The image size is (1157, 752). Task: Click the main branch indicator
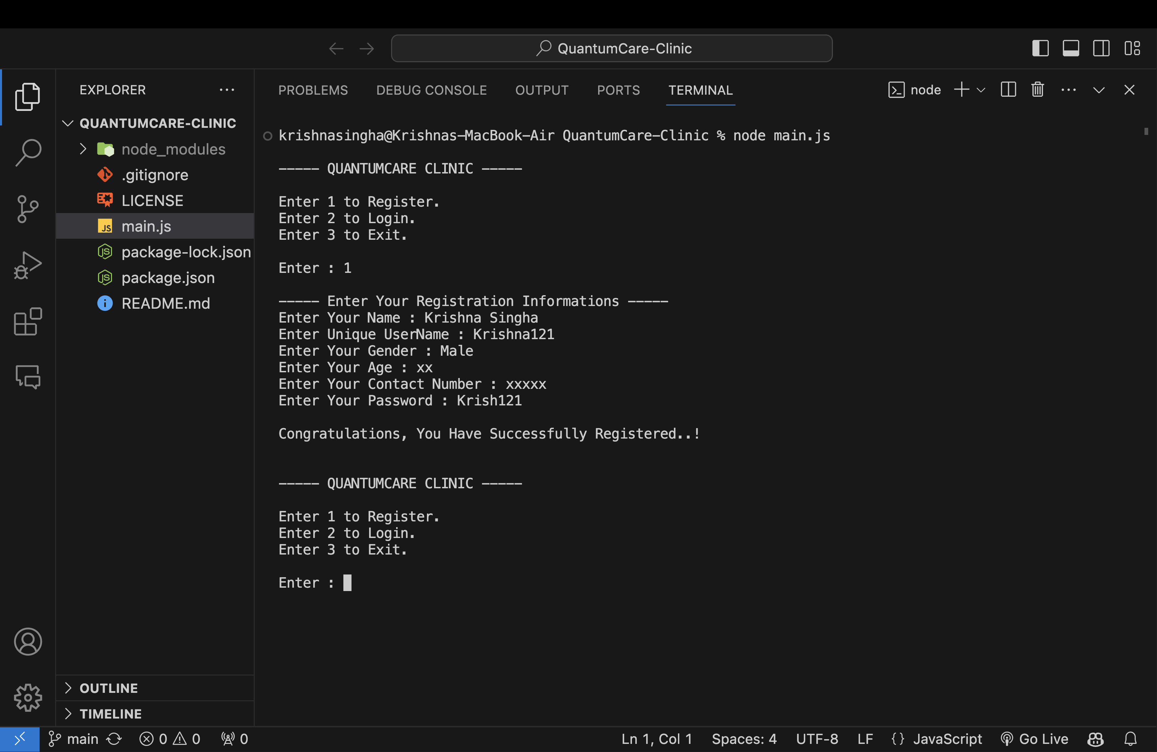[x=74, y=739]
